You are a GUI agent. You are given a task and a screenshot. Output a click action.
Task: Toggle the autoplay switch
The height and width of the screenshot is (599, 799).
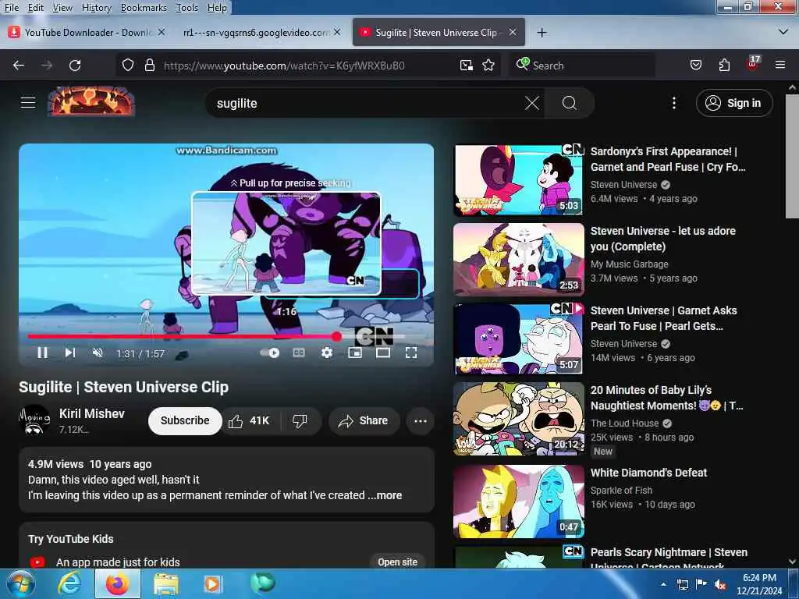click(269, 353)
